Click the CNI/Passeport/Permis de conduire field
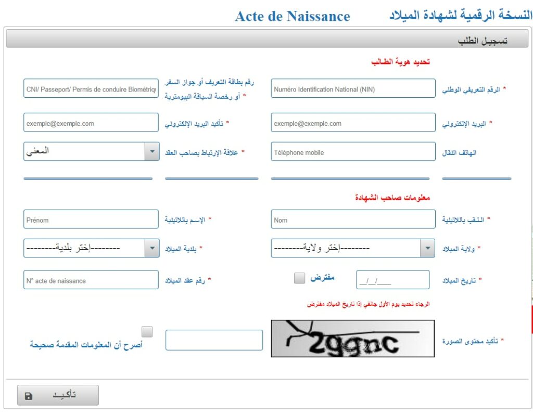This screenshot has width=533, height=415. pyautogui.click(x=91, y=88)
